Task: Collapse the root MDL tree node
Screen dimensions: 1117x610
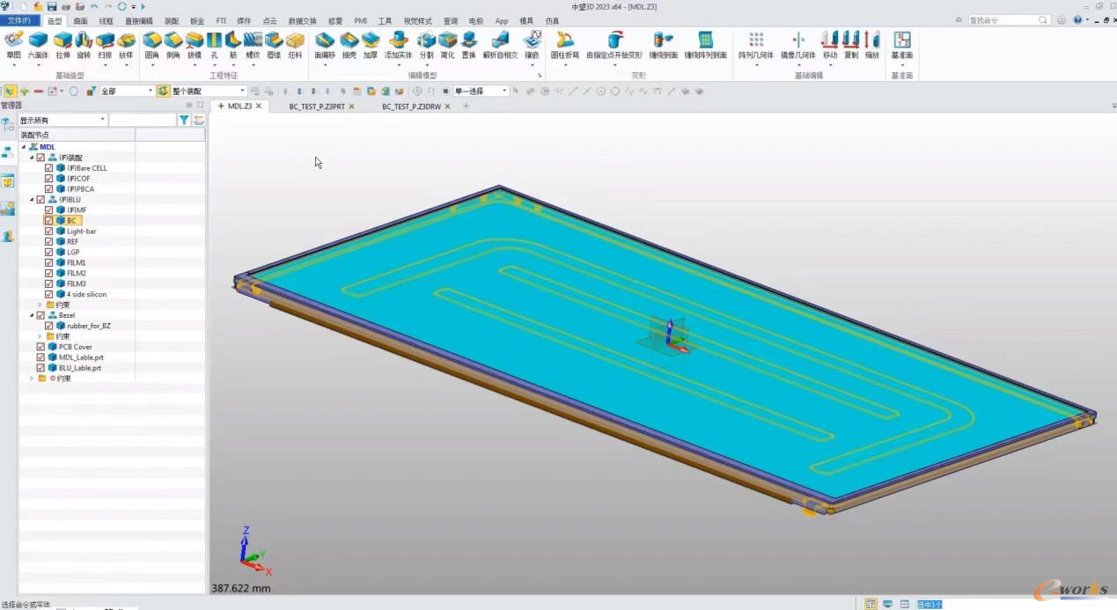Action: [x=24, y=147]
